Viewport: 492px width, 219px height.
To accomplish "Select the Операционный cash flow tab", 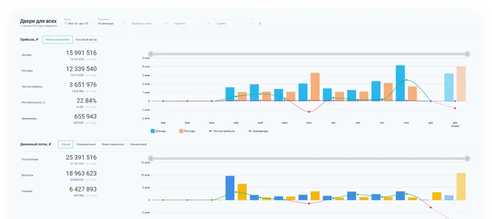I will [86, 144].
